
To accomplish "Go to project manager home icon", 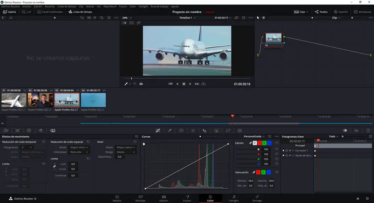I will pos(358,199).
